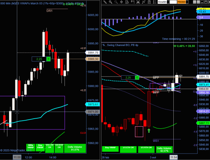Image resolution: width=210 pixels, height=160 pixels.
Task: Click the 11:54 time marker on right axis
Action: [174, 157]
